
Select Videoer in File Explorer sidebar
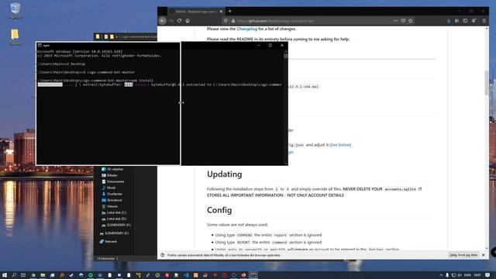109,206
